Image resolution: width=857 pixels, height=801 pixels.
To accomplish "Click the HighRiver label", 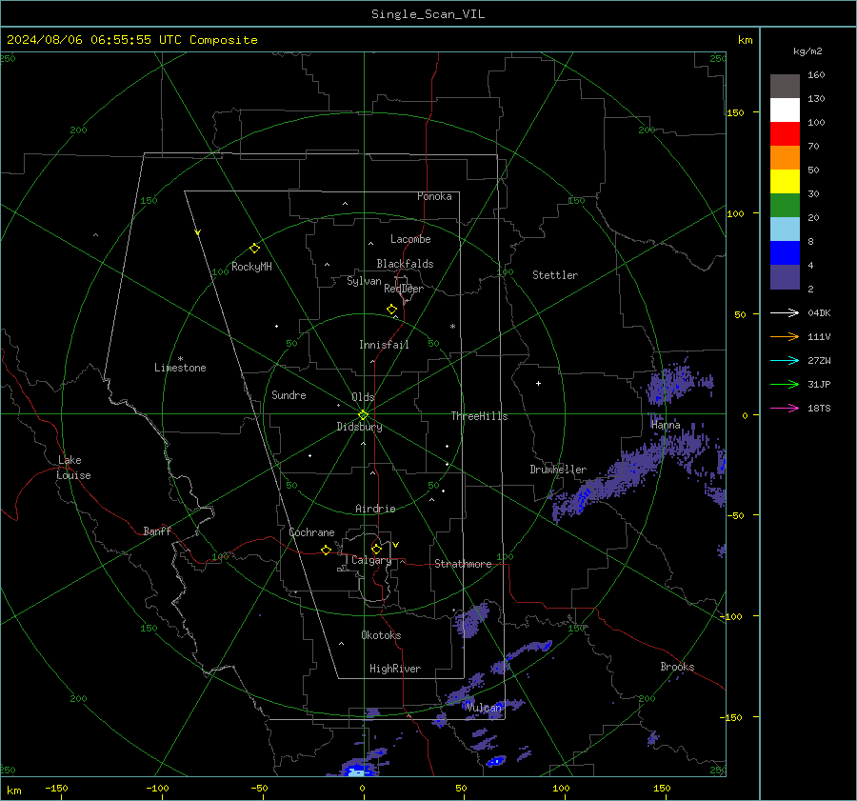I will [395, 669].
